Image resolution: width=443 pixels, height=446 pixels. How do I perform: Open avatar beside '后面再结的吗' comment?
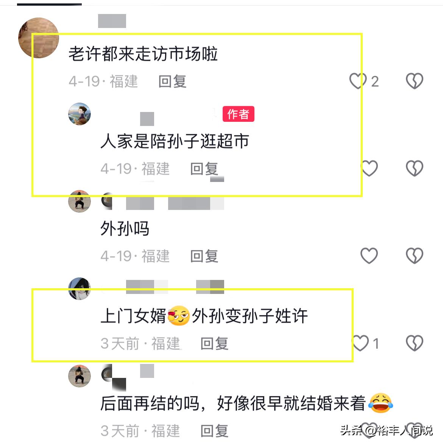pos(80,376)
